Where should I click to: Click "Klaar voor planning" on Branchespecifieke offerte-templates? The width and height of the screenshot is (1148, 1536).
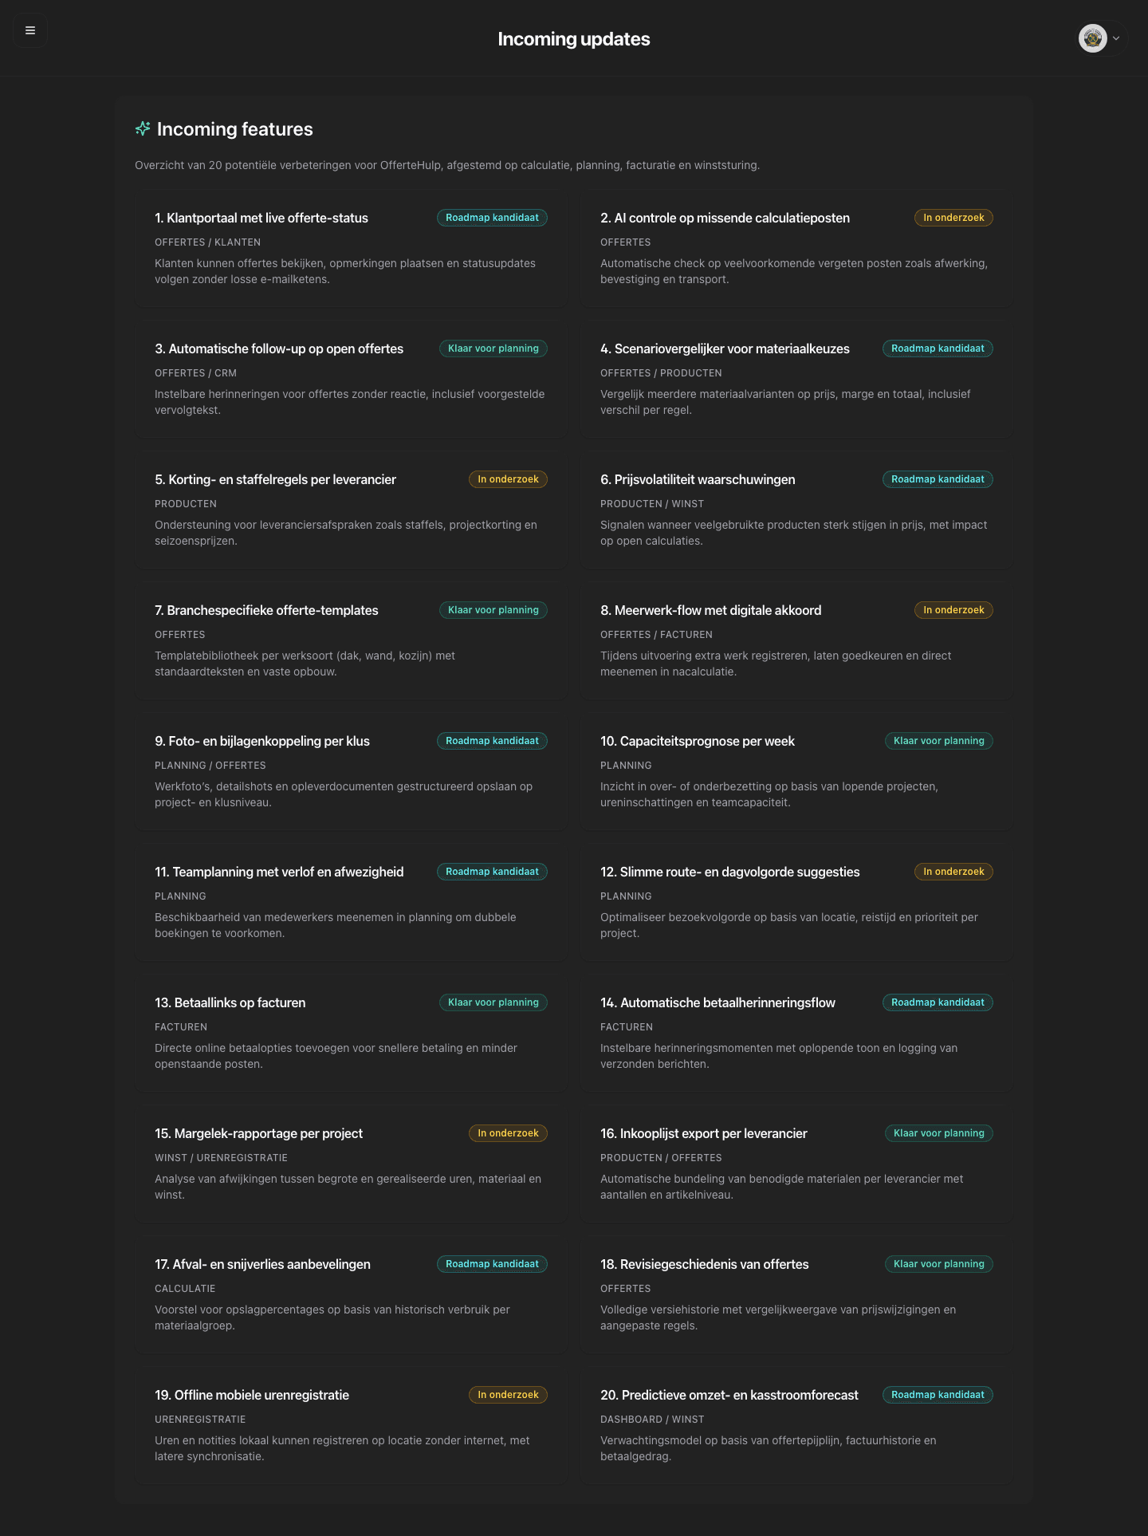(x=493, y=609)
